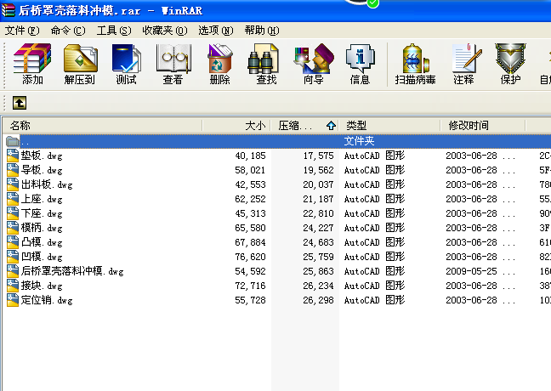The height and width of the screenshot is (391, 551).
Task: Click size value 40,185
Action: (x=250, y=156)
